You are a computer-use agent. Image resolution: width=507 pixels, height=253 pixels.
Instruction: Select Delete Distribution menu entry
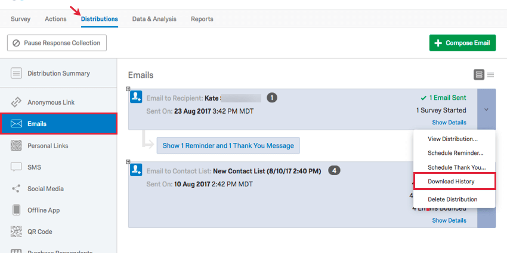452,199
